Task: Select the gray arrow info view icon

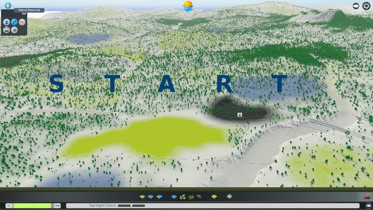Action: coord(14,30)
